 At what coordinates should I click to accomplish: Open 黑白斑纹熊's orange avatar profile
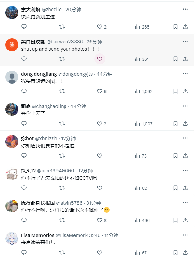[x=12, y=45]
